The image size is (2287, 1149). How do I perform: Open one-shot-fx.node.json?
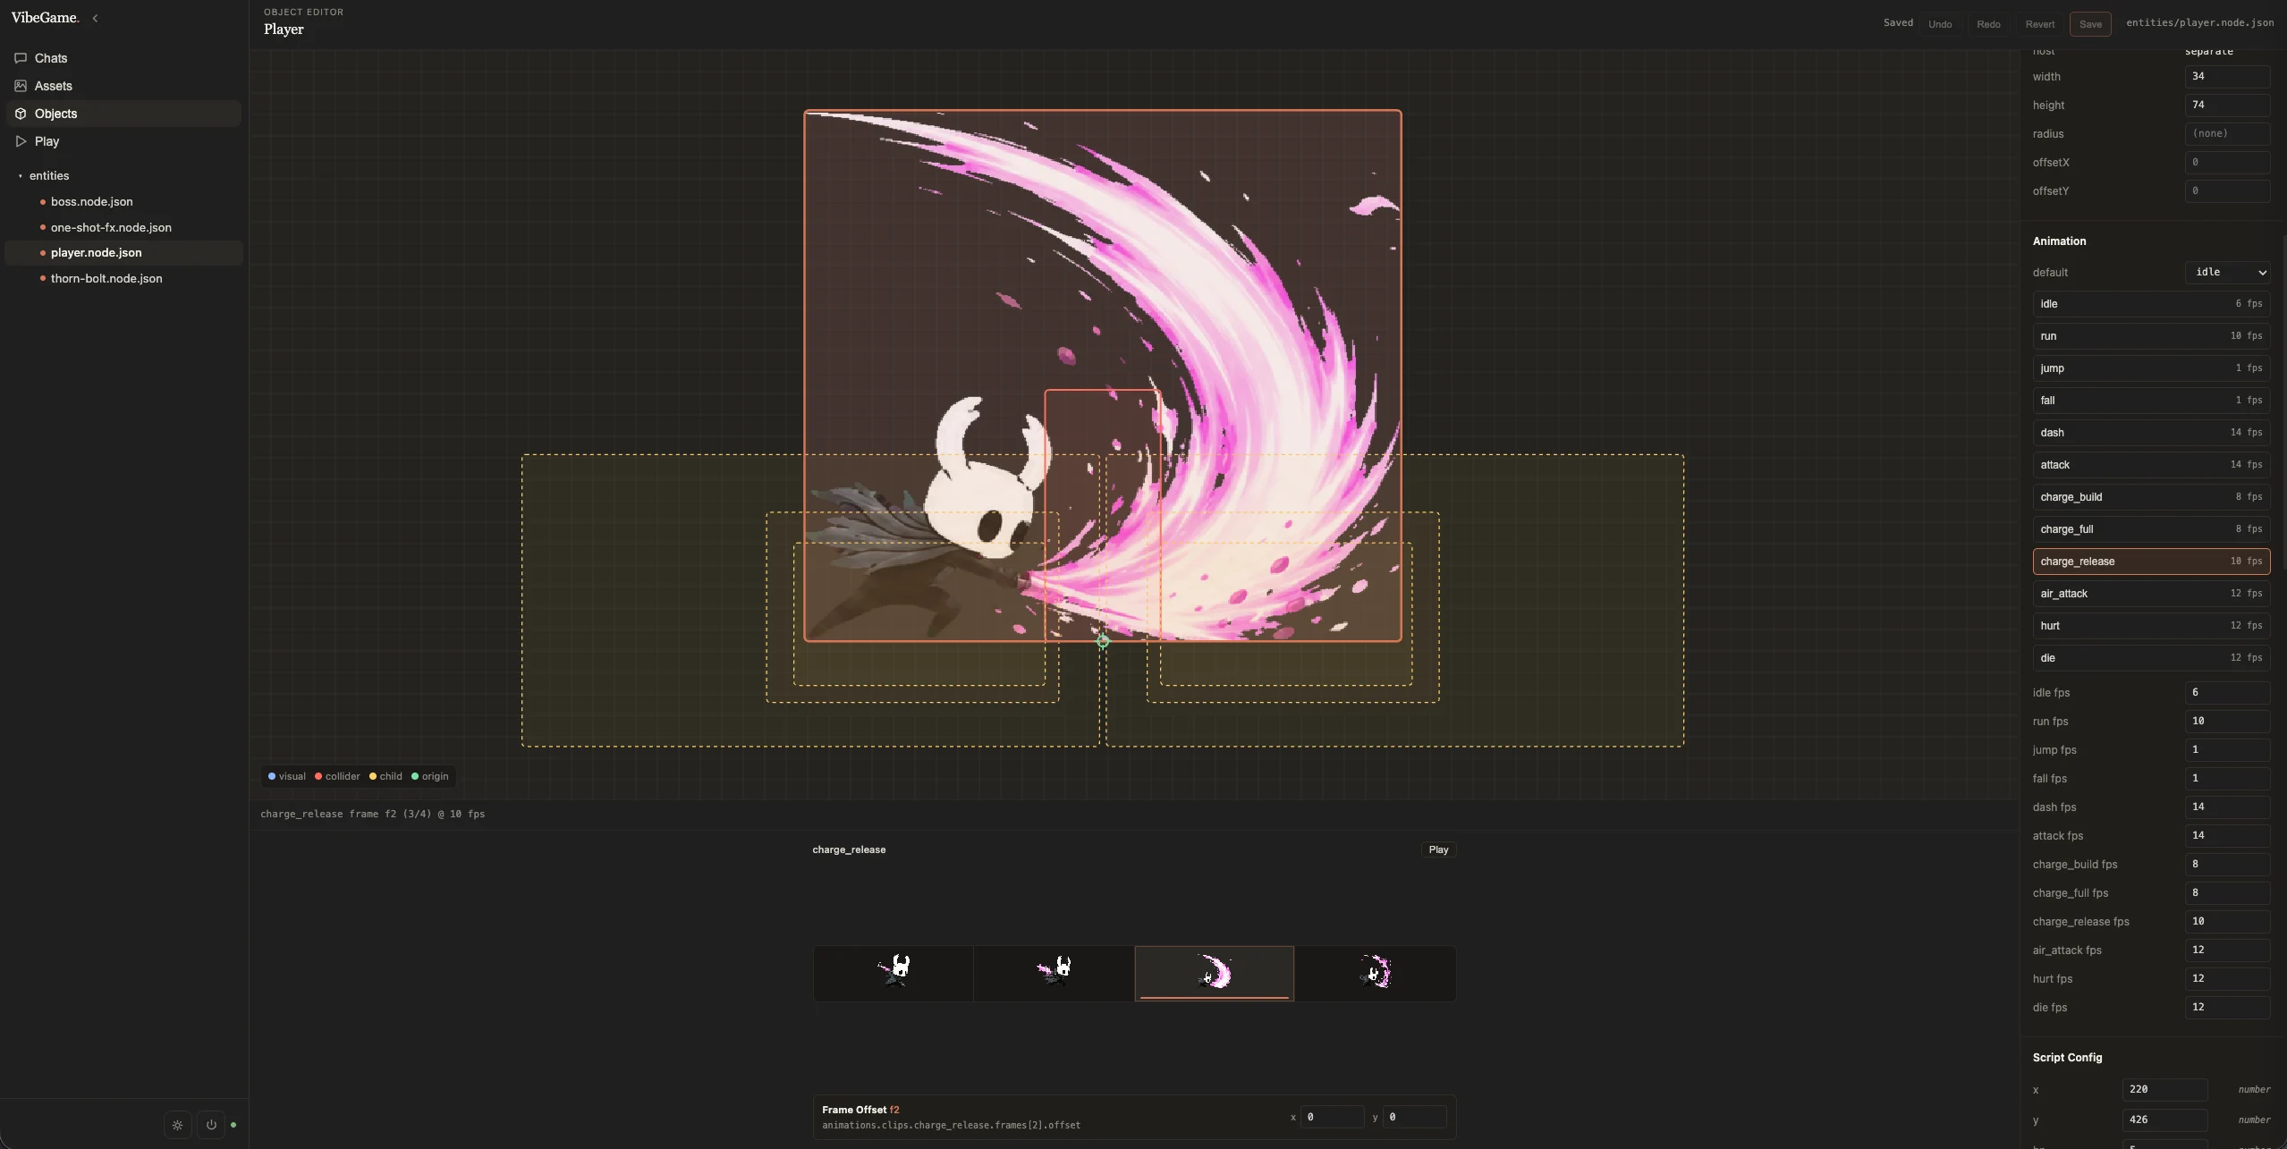[x=123, y=228]
